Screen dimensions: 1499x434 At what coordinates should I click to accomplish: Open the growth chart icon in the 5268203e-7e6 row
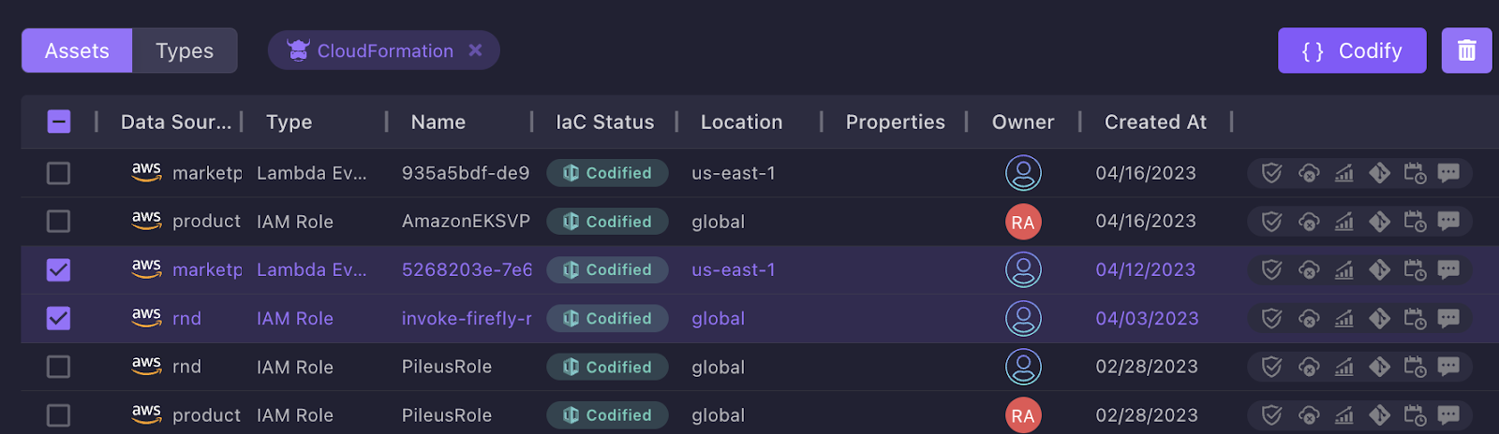tap(1343, 270)
